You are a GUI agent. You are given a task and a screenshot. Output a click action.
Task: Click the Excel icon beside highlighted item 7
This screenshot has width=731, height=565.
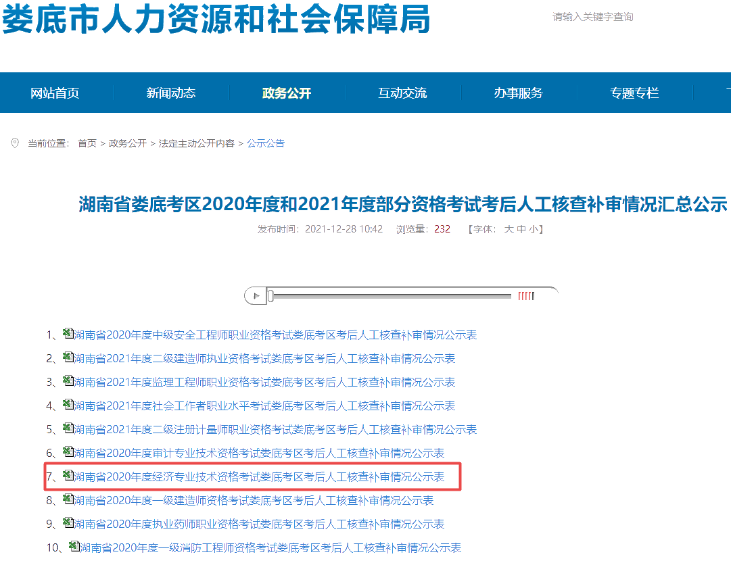pyautogui.click(x=68, y=476)
